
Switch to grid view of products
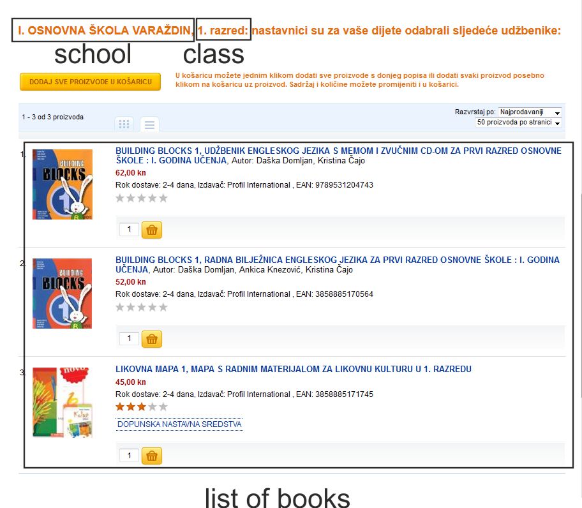[124, 124]
